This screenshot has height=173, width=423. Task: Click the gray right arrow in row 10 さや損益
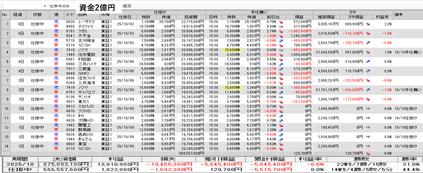click(x=368, y=108)
